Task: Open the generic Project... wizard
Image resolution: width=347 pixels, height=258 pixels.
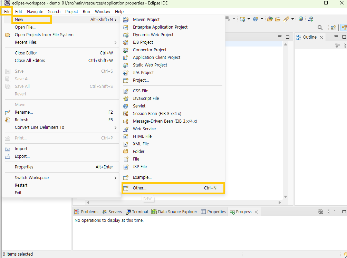Action: (x=173, y=80)
